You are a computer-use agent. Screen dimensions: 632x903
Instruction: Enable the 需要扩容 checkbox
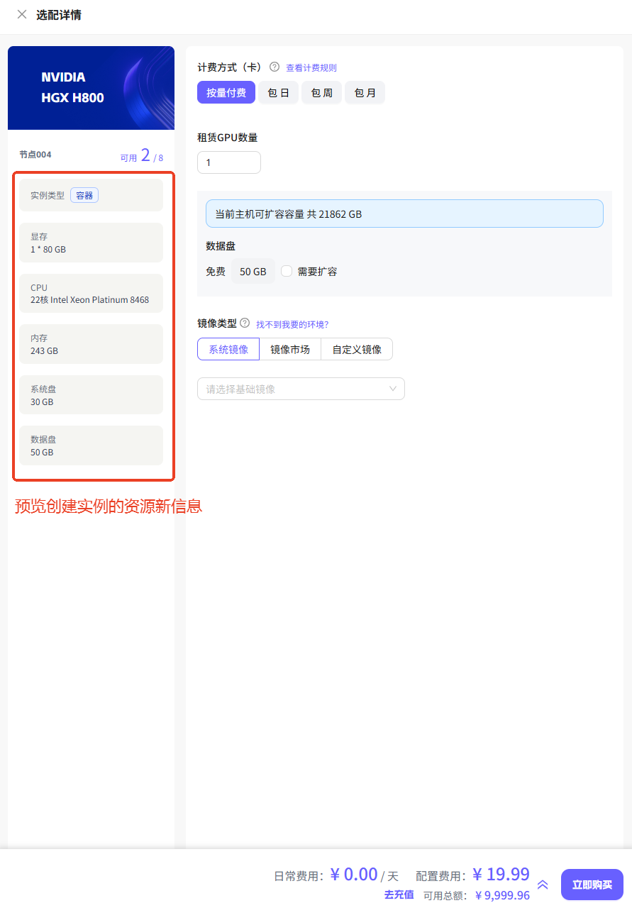[x=287, y=271]
